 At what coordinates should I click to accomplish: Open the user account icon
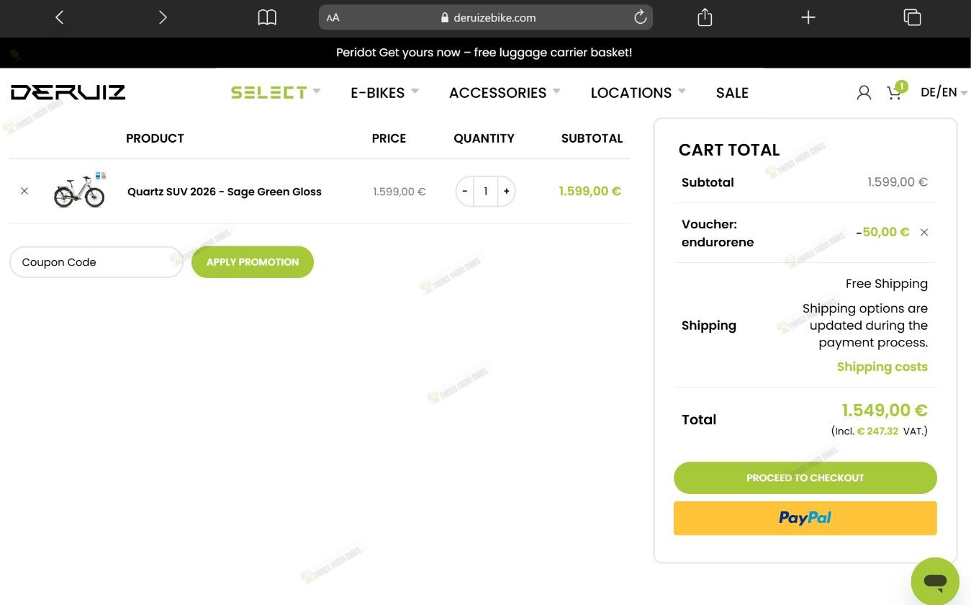coord(864,93)
